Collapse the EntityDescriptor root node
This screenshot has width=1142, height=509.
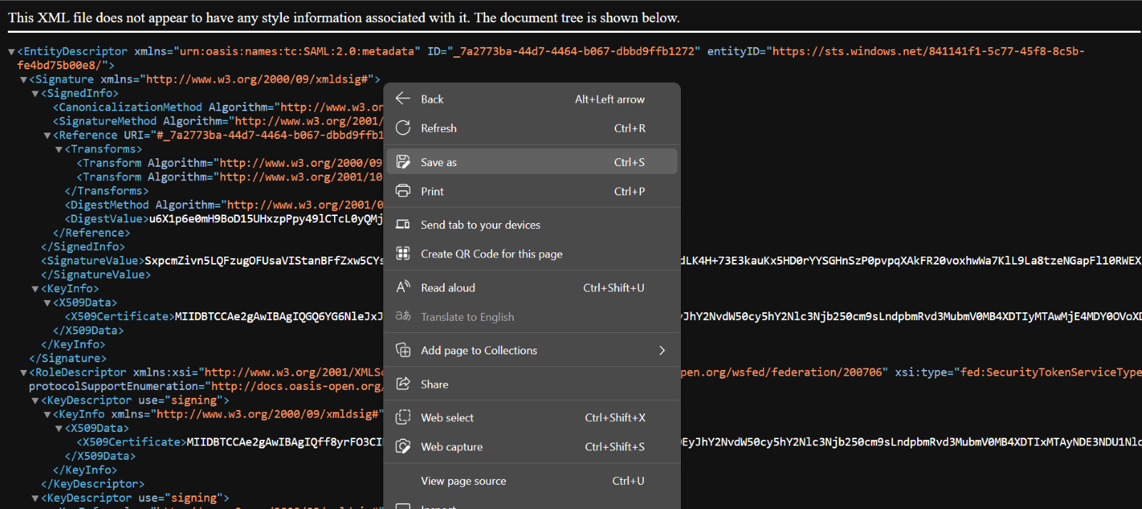coord(11,52)
